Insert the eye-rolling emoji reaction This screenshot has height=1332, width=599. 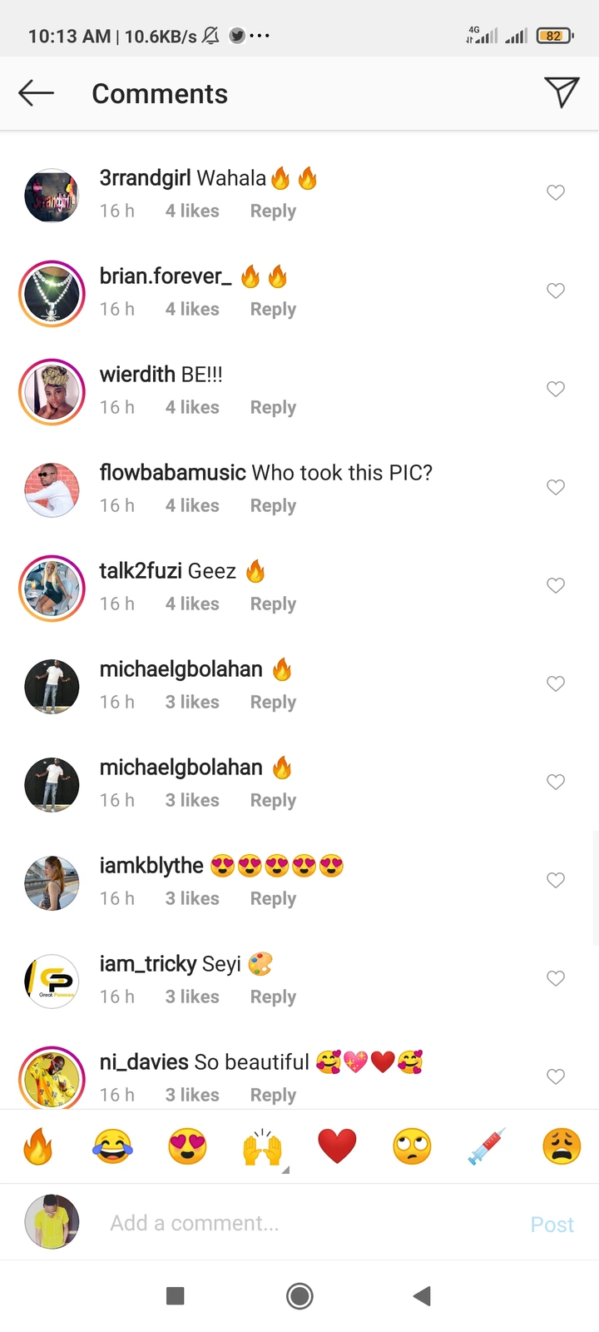(x=412, y=1146)
